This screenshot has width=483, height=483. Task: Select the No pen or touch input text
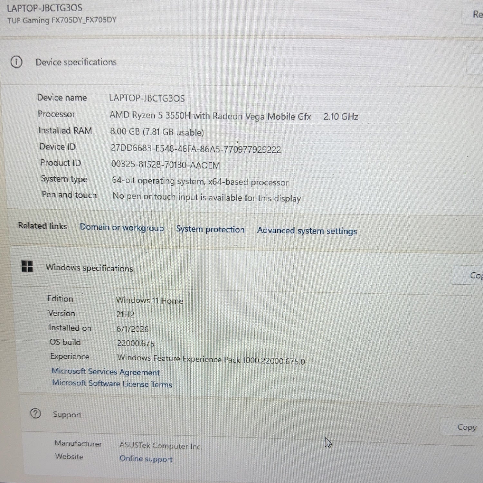(207, 197)
